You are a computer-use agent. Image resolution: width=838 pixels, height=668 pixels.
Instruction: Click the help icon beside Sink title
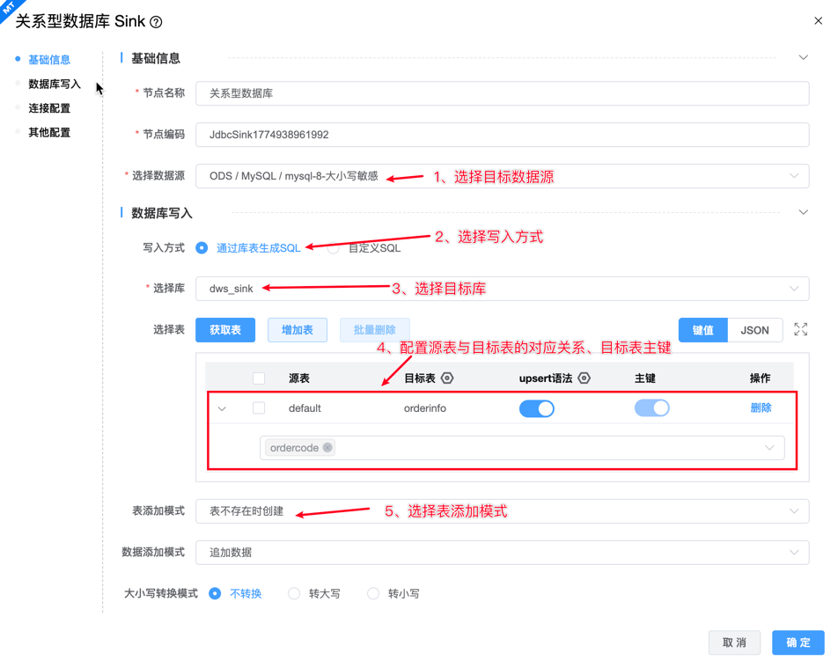point(156,22)
